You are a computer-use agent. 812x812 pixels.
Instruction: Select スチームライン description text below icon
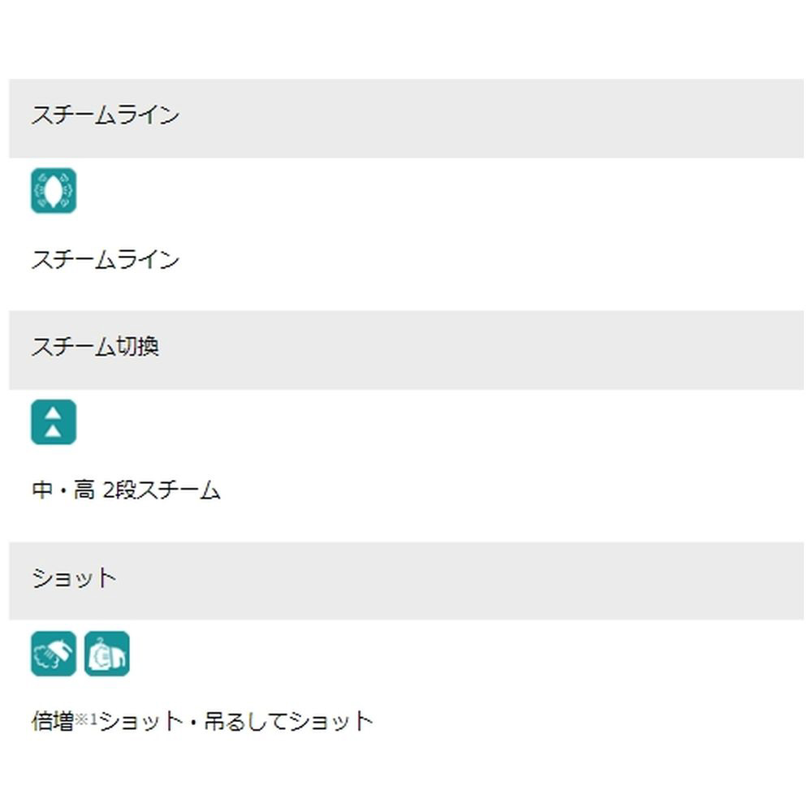[x=105, y=260]
